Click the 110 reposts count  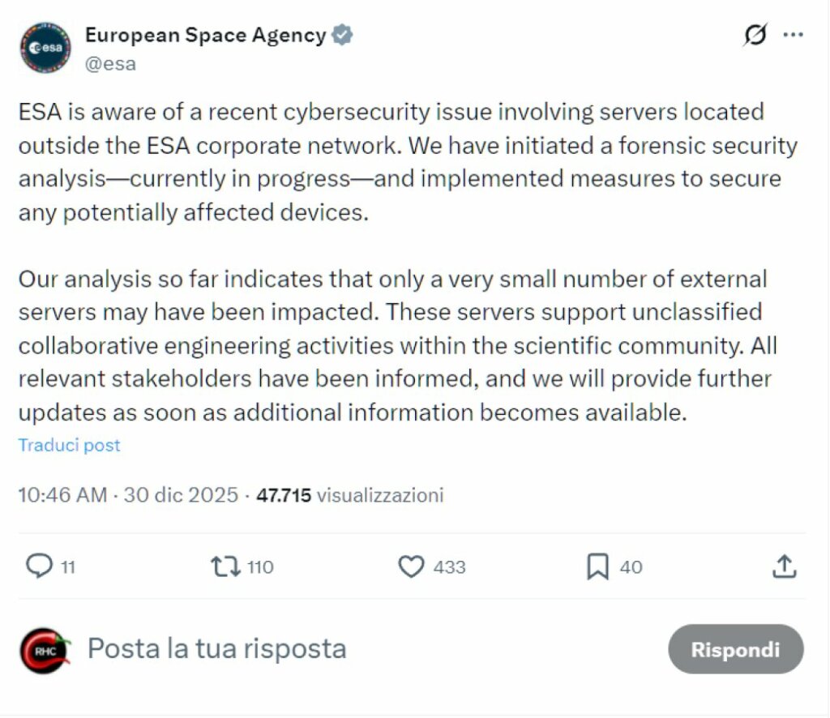(x=260, y=567)
